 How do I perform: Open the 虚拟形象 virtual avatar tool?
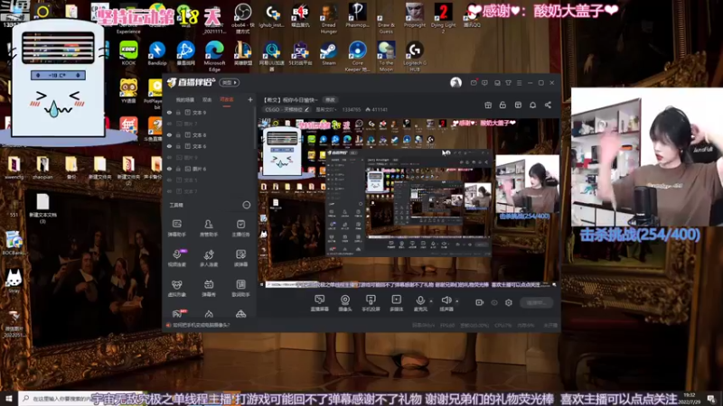(176, 288)
